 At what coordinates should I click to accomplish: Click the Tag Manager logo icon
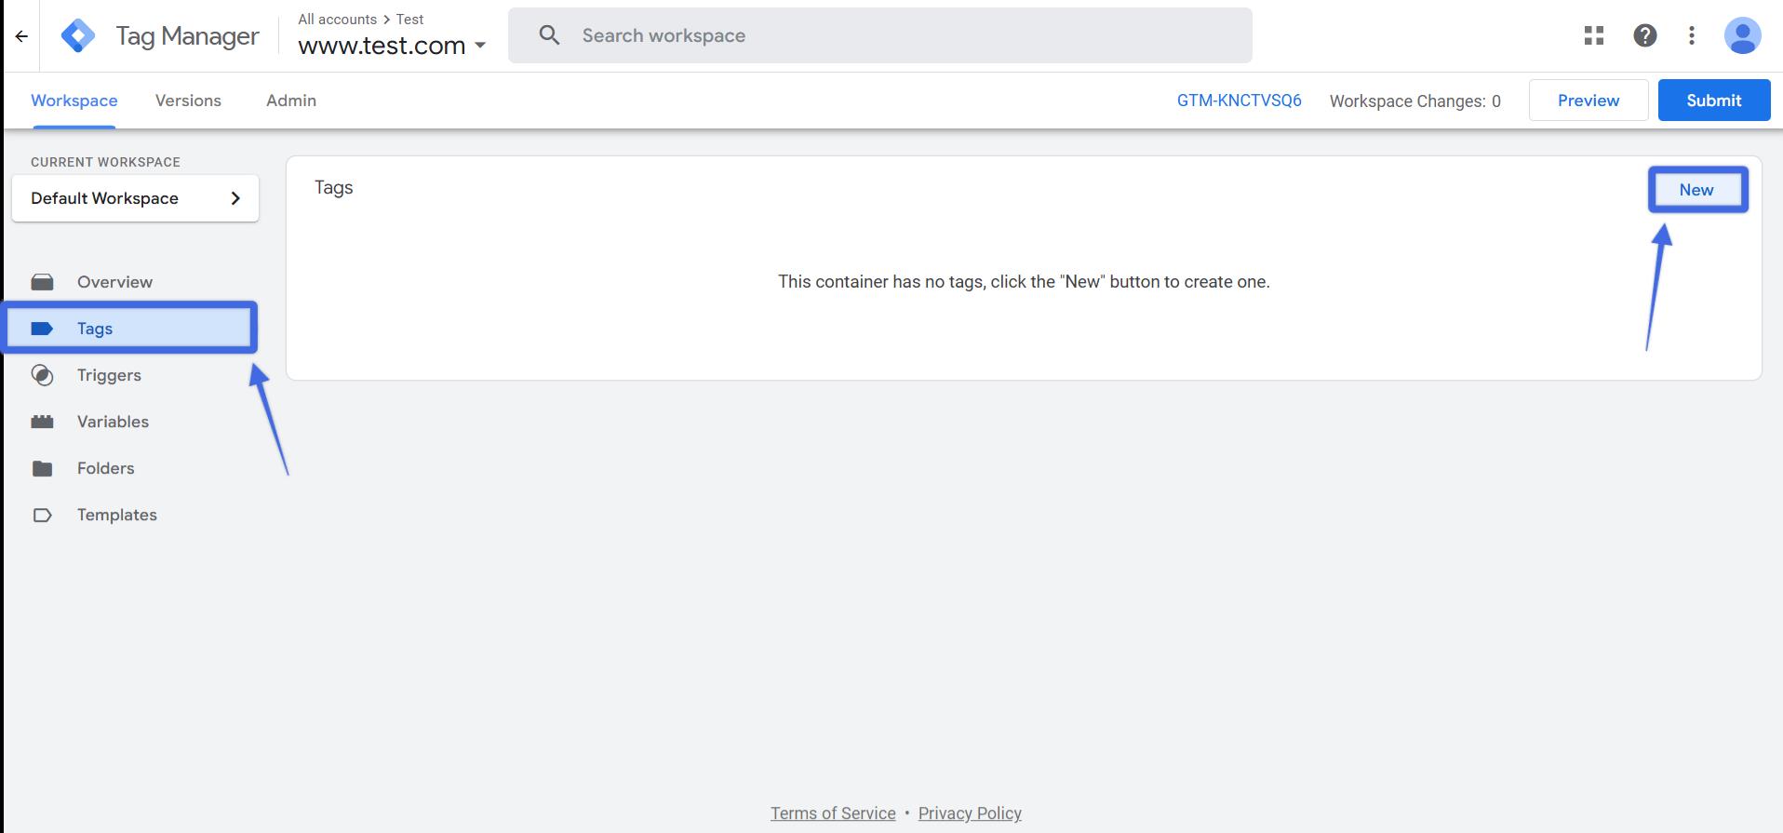[78, 35]
